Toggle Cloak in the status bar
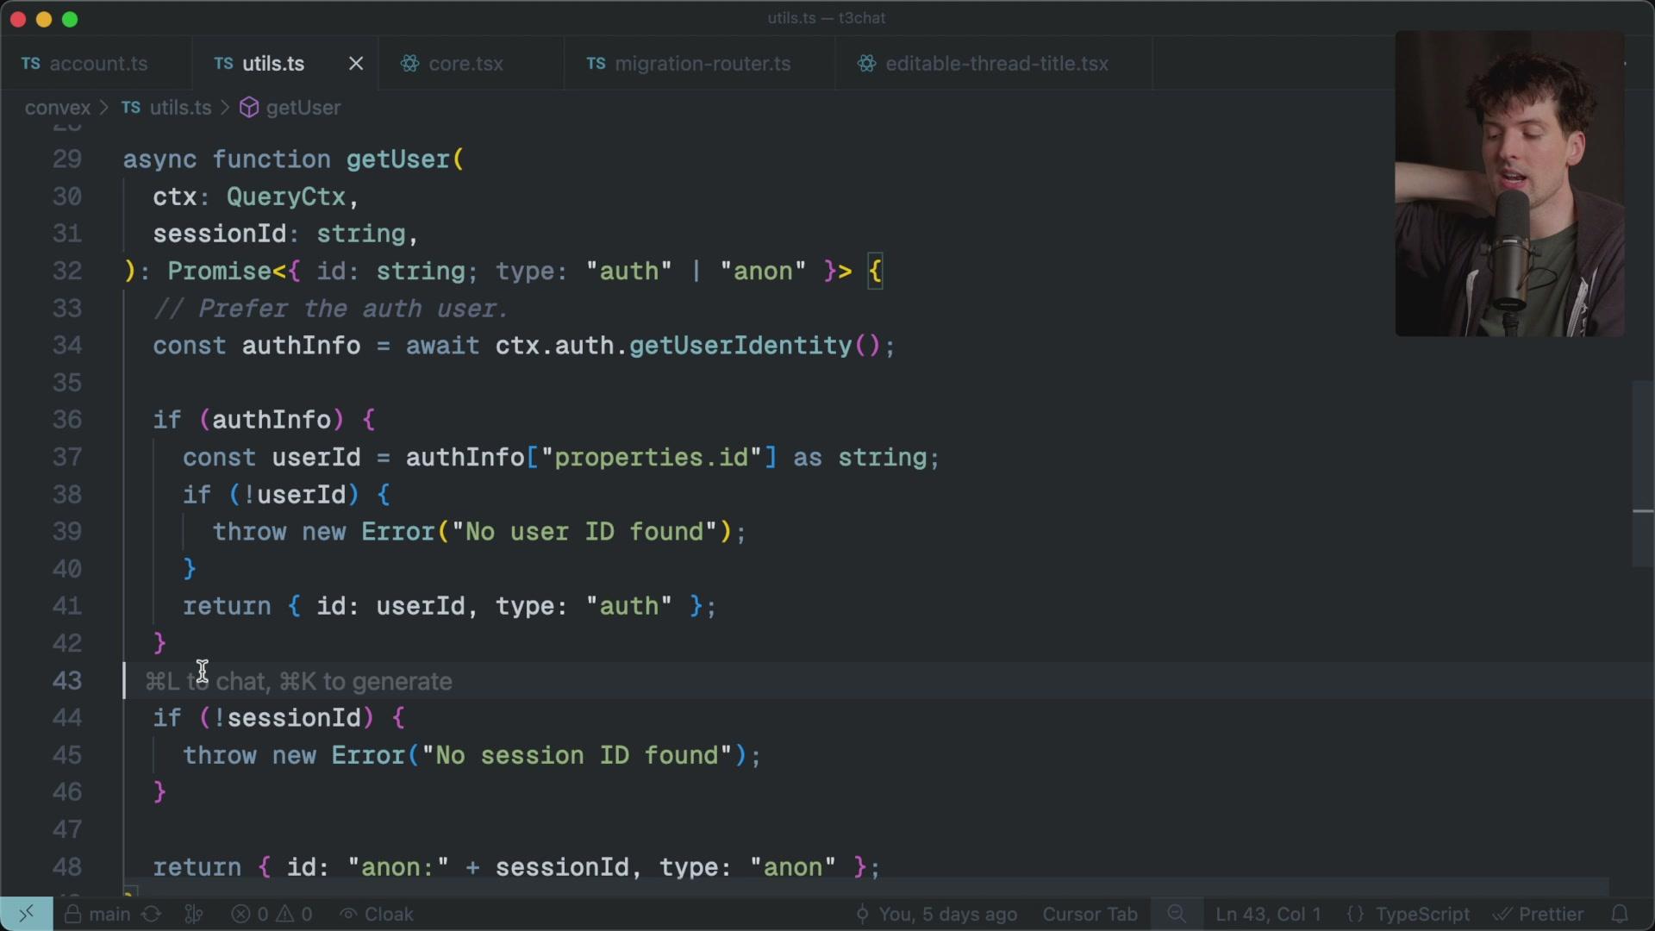This screenshot has height=931, width=1655. pos(377,914)
